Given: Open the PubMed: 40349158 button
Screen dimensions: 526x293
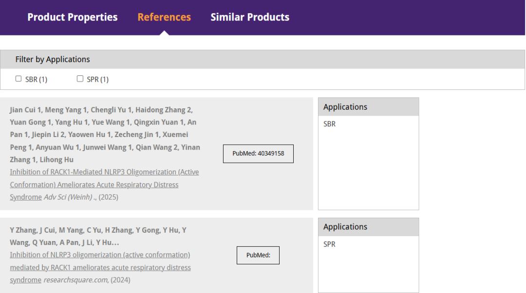Looking at the screenshot, I should tap(258, 154).
